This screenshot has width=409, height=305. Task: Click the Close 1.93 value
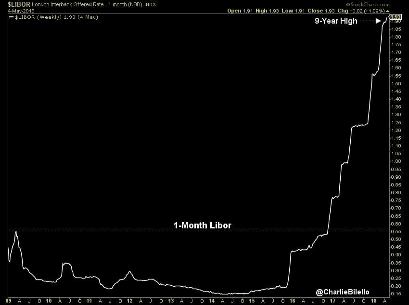(321, 11)
